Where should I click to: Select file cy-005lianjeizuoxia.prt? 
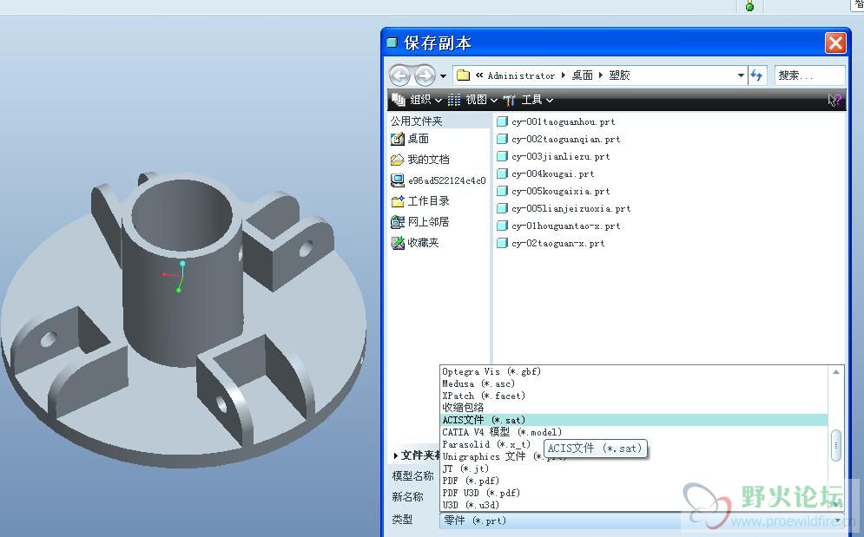pyautogui.click(x=564, y=209)
